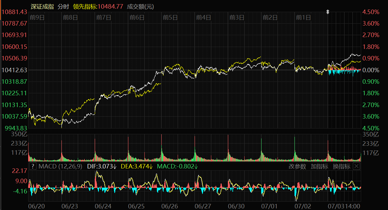Select the 前9日 day column header
The width and height of the screenshot is (388, 210).
(36, 18)
